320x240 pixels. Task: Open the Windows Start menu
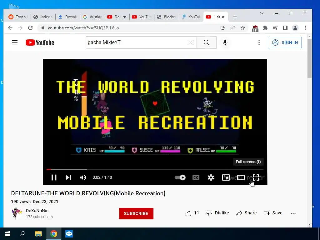[7, 234]
